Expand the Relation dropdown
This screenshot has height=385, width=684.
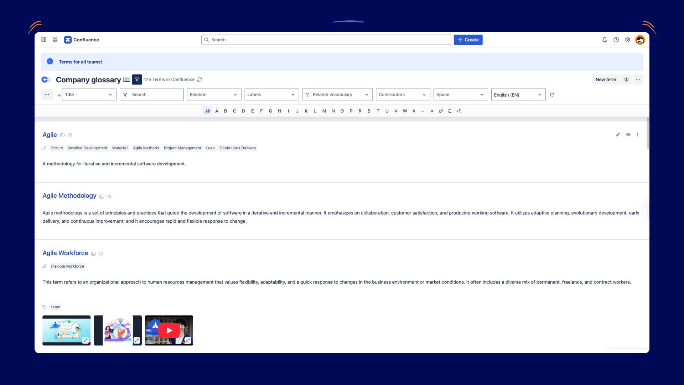click(x=214, y=95)
